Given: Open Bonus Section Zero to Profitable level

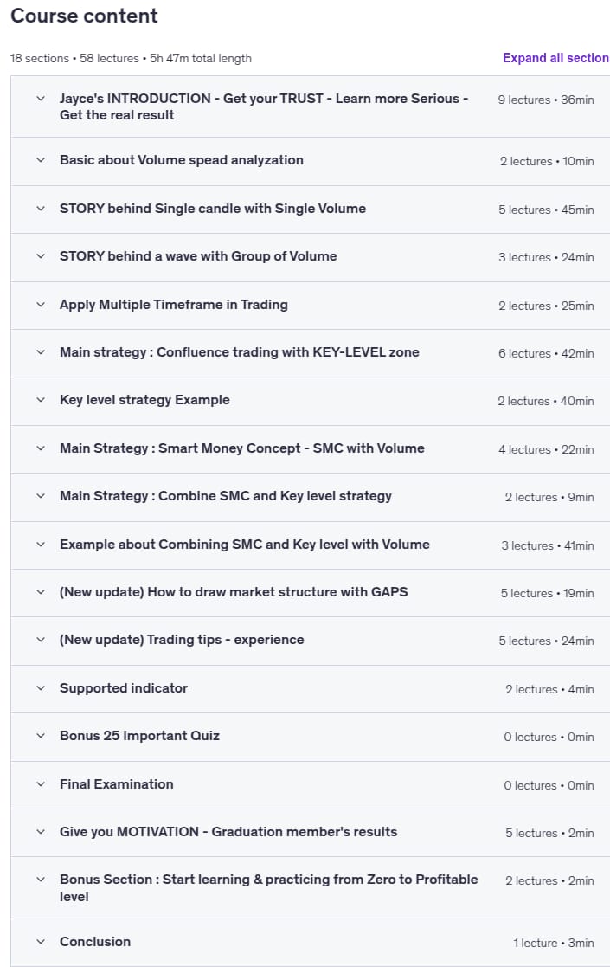Looking at the screenshot, I should (x=268, y=887).
